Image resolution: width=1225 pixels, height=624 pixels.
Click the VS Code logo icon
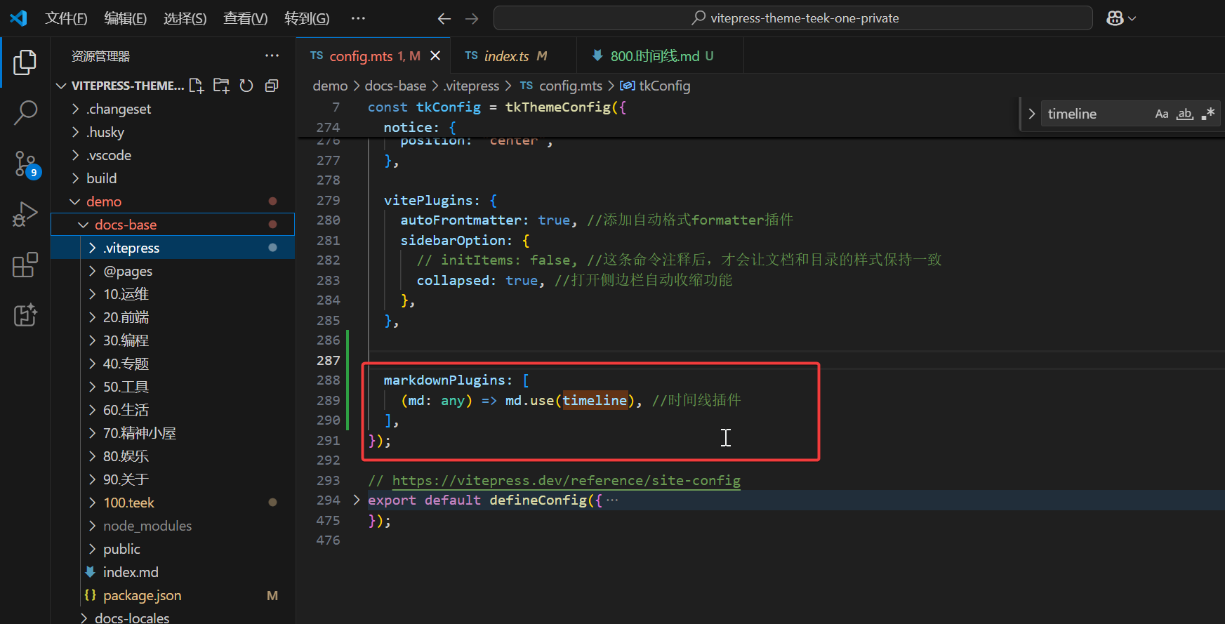(18, 18)
